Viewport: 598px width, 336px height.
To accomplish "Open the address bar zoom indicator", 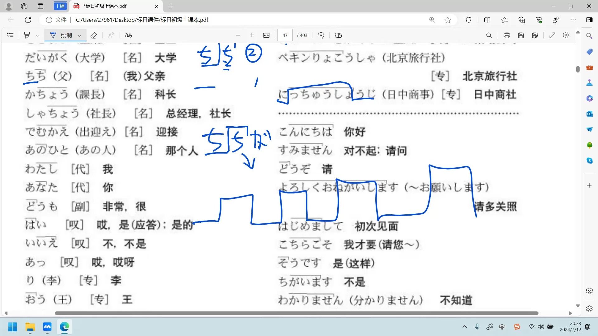I will coord(432,20).
